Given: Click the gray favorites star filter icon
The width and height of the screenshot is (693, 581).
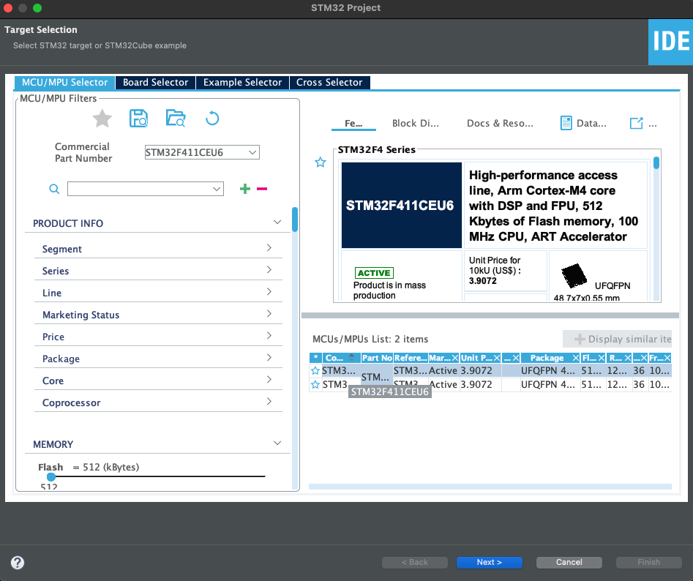Looking at the screenshot, I should (x=102, y=119).
